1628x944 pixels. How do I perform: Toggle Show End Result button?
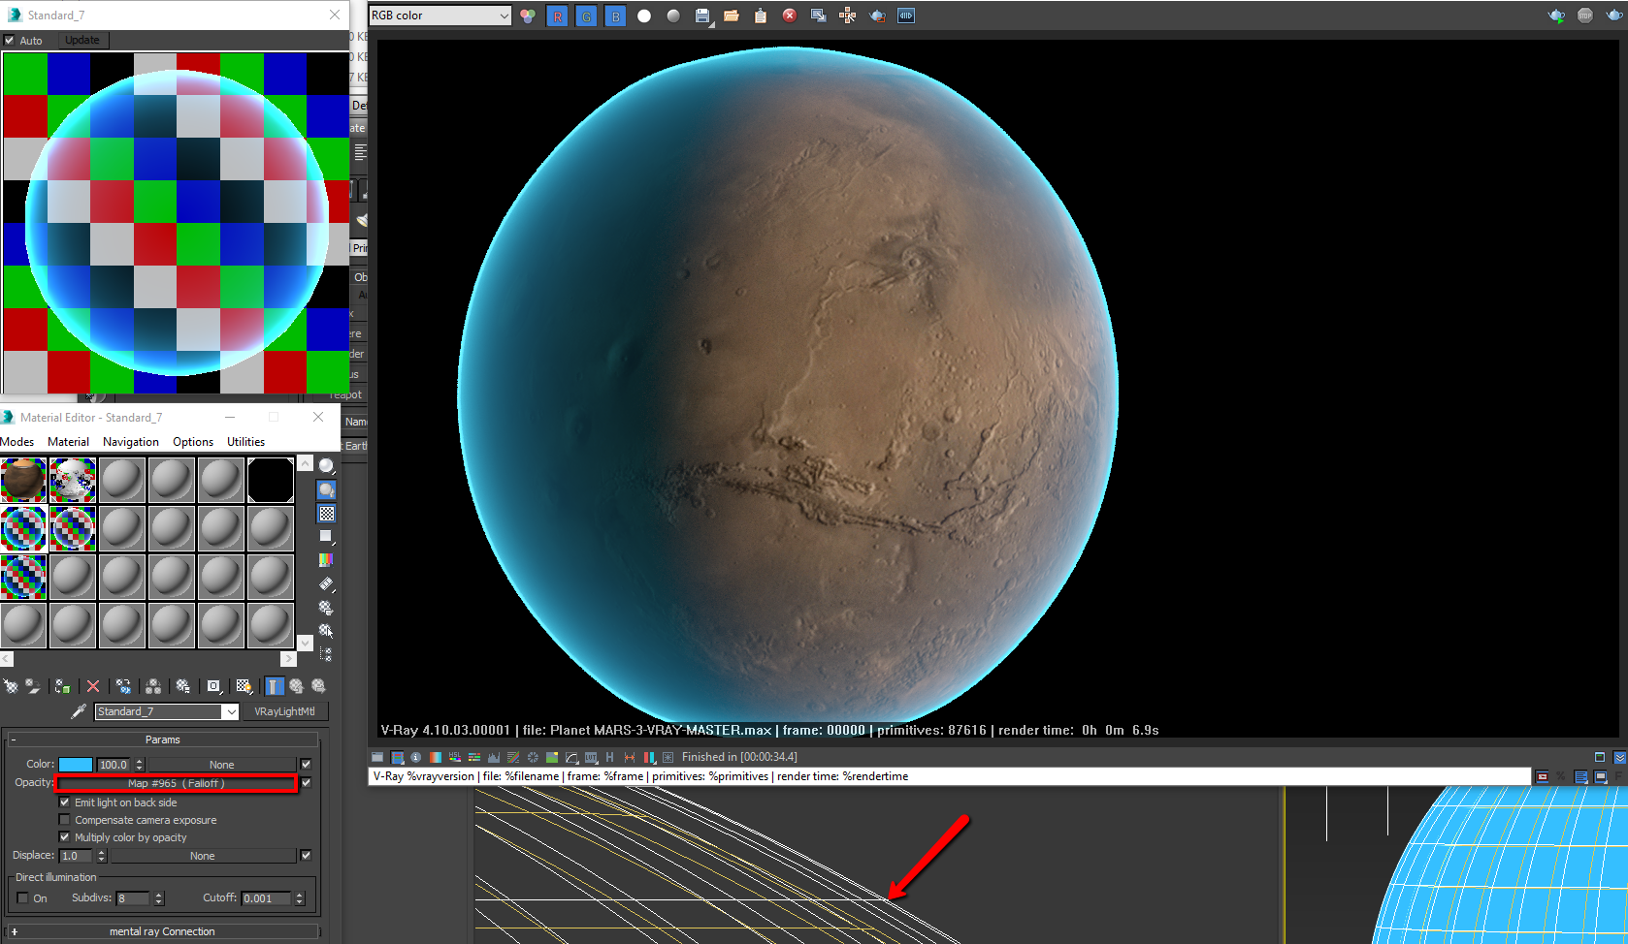tap(275, 686)
